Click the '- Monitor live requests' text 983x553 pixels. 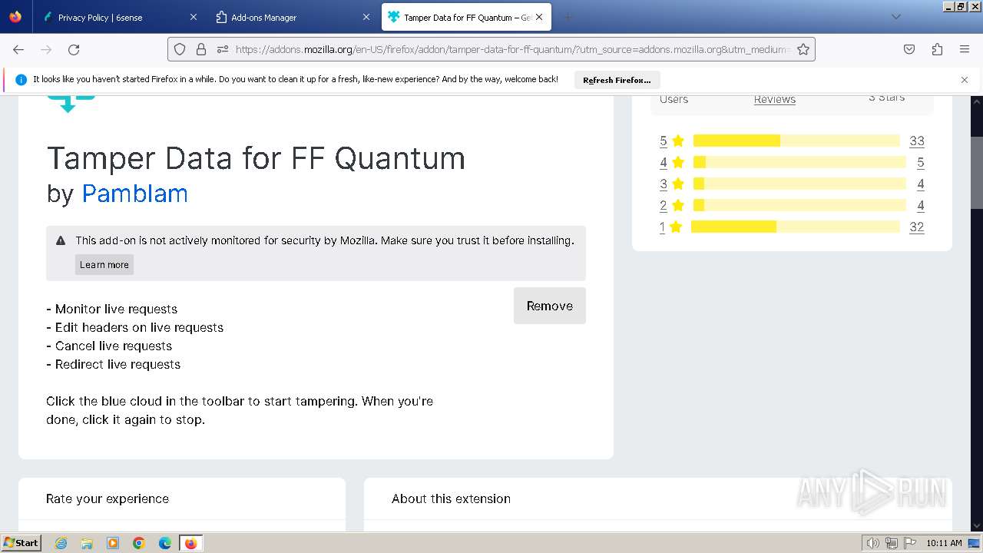pos(112,309)
